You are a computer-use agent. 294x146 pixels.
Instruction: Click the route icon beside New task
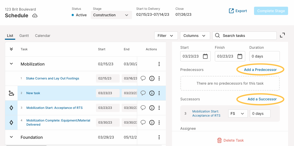11,93
